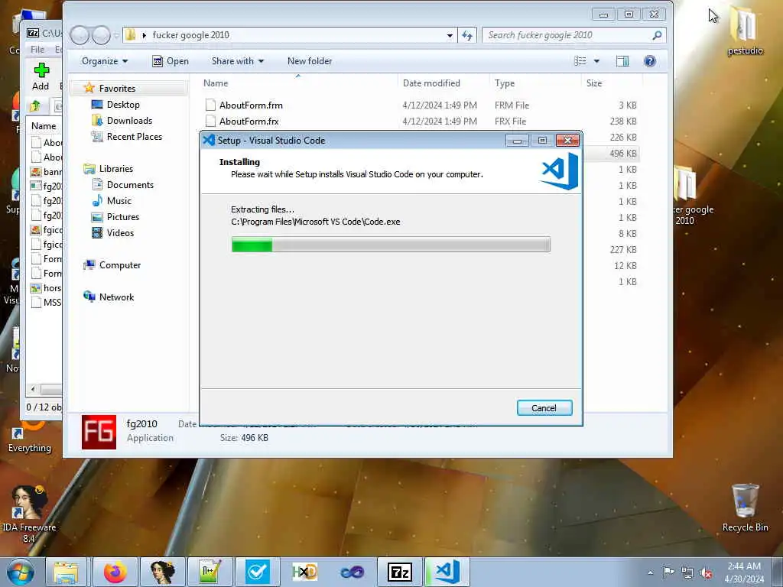Screen dimensions: 783x587
Task: Expand the Share with dropdown
Action: 238,61
